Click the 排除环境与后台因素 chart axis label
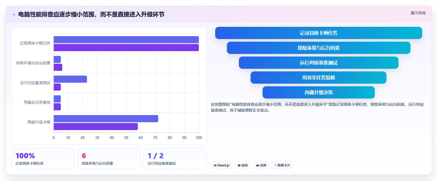The height and width of the screenshot is (181, 438). point(33,63)
